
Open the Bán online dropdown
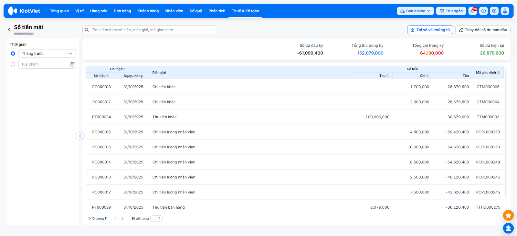pyautogui.click(x=415, y=11)
